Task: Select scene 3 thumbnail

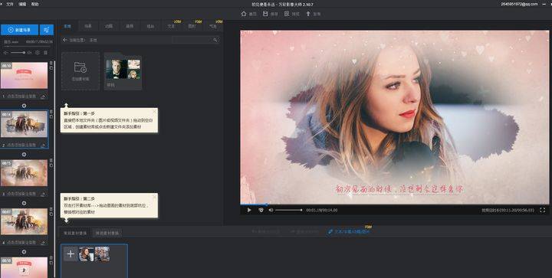Action: pyautogui.click(x=25, y=173)
